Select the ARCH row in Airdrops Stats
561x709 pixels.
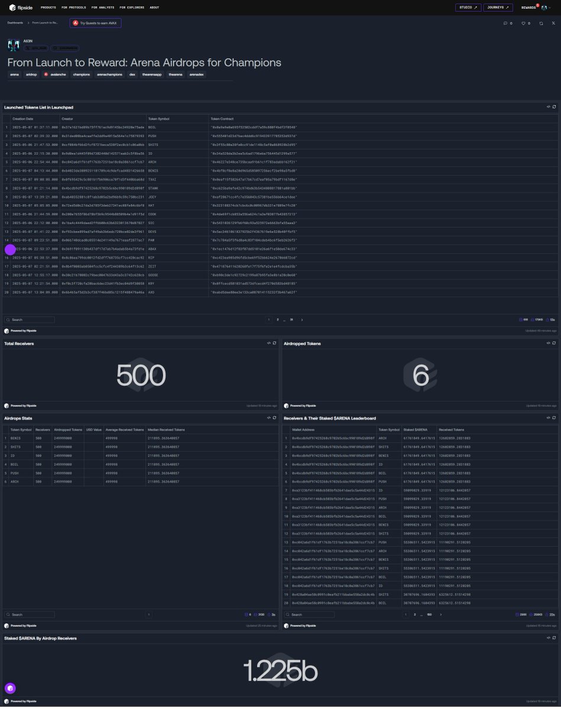(x=140, y=482)
